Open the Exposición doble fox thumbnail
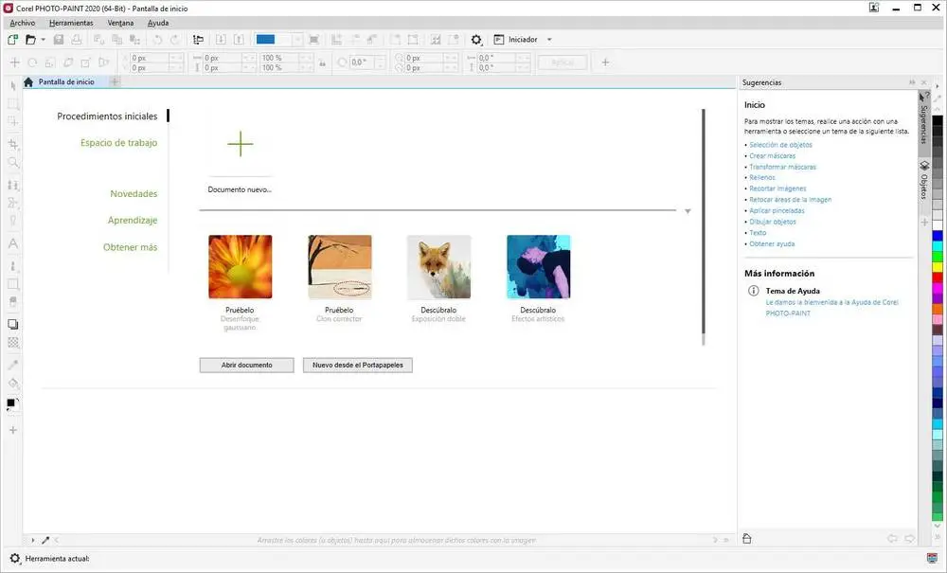 (x=439, y=267)
